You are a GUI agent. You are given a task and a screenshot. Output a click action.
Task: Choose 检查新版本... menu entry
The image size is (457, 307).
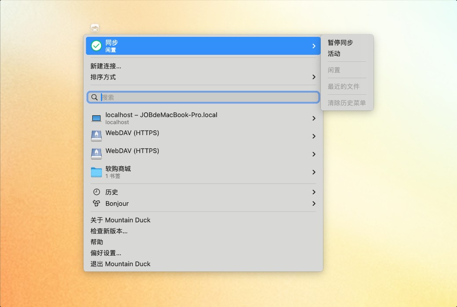tap(109, 231)
